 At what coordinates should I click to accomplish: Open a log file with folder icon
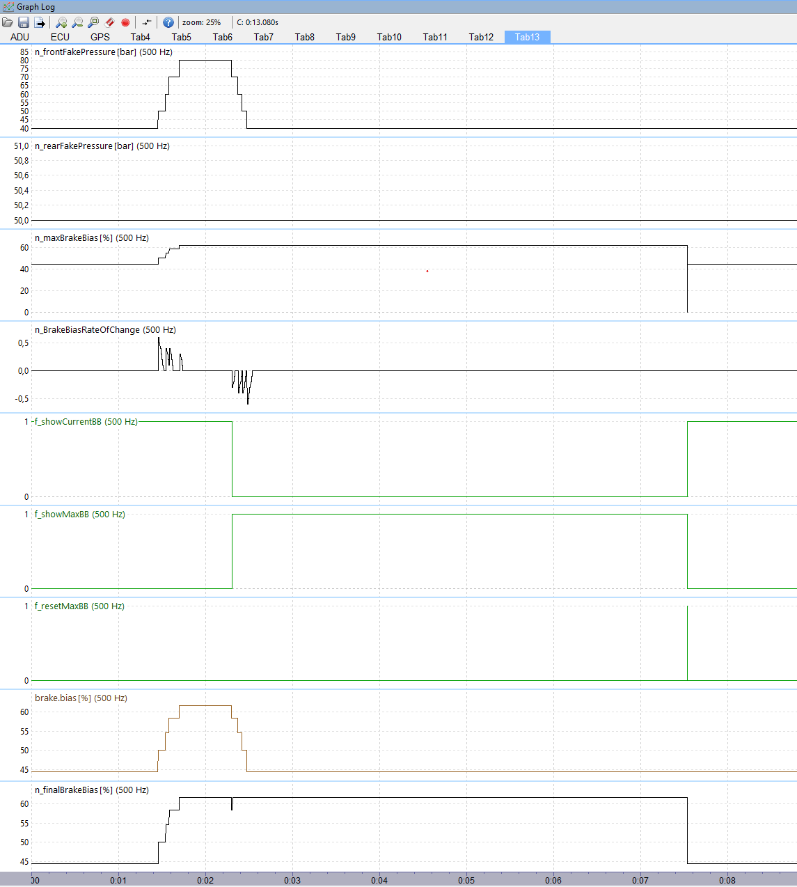tap(8, 22)
